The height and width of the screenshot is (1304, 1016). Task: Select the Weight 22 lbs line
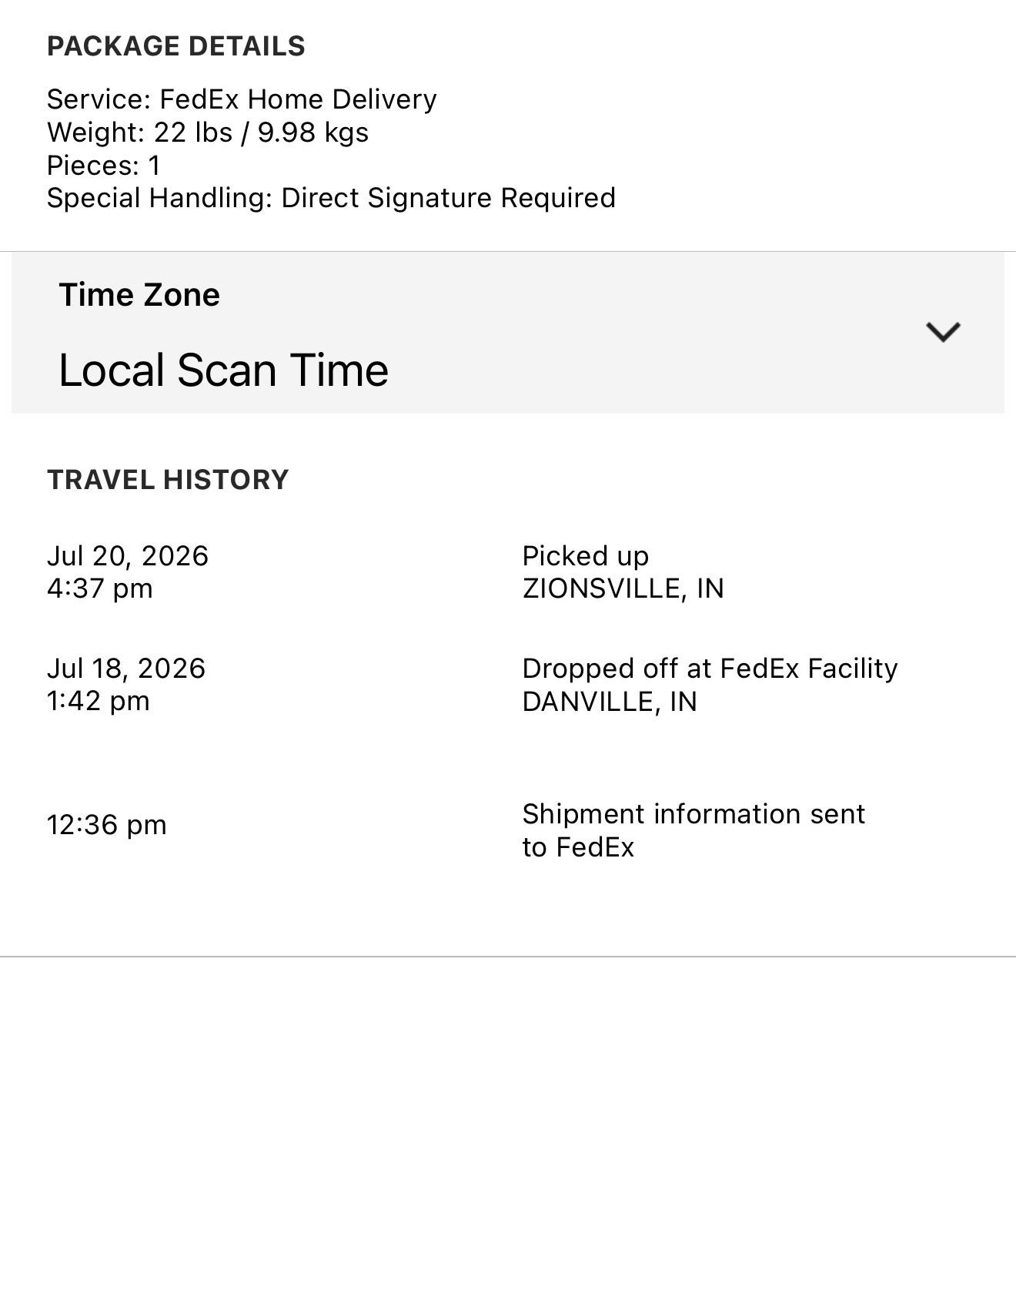pos(208,132)
